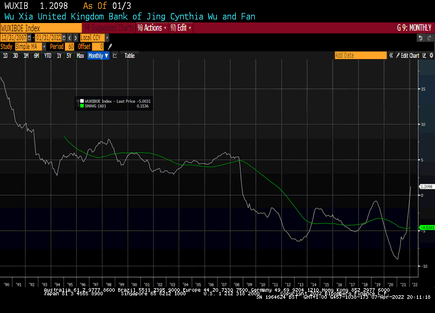Expand the Local CCY currency dropdown
Viewport: 435px width, 313px height.
coord(93,37)
